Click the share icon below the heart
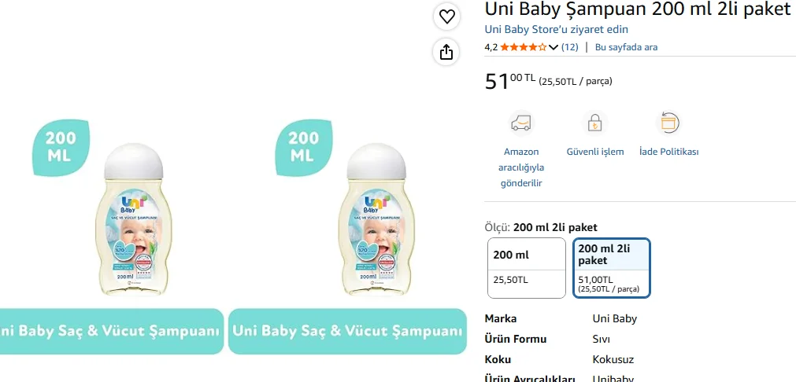The width and height of the screenshot is (796, 382). [446, 52]
